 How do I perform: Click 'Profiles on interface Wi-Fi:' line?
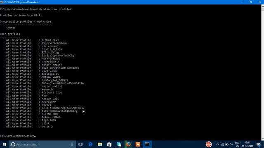point(21,16)
